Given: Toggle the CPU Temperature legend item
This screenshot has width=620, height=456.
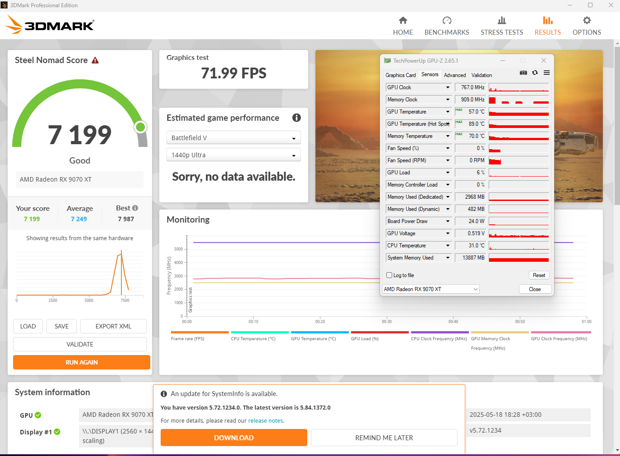Looking at the screenshot, I should (x=259, y=336).
